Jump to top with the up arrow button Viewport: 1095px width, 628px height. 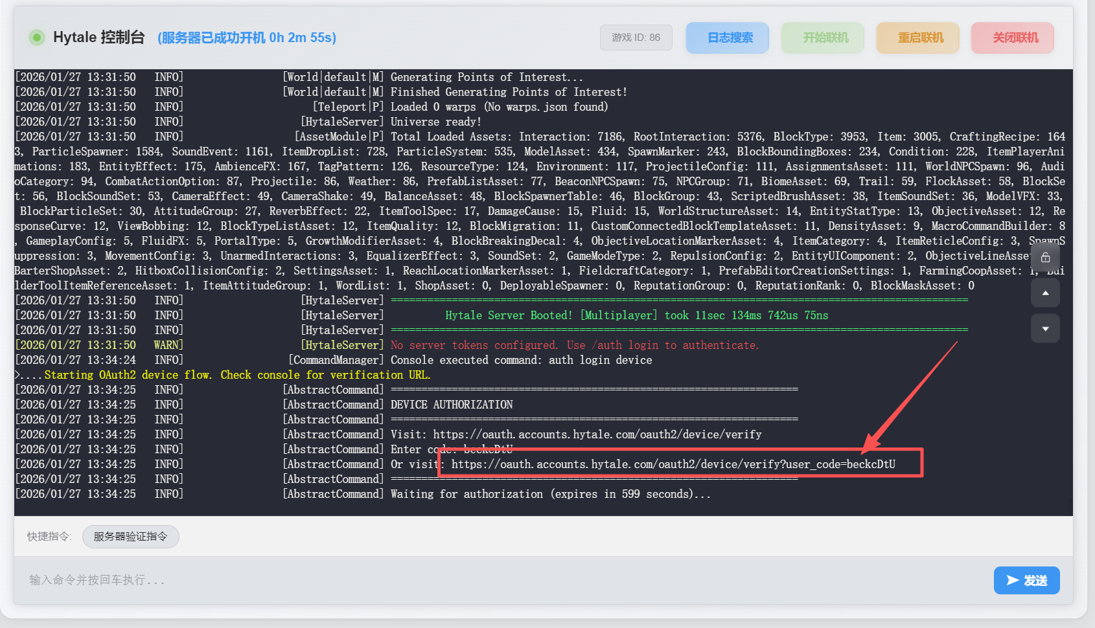click(1045, 293)
